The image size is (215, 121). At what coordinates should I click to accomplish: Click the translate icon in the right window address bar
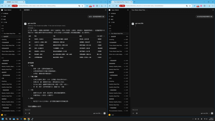click(187, 6)
